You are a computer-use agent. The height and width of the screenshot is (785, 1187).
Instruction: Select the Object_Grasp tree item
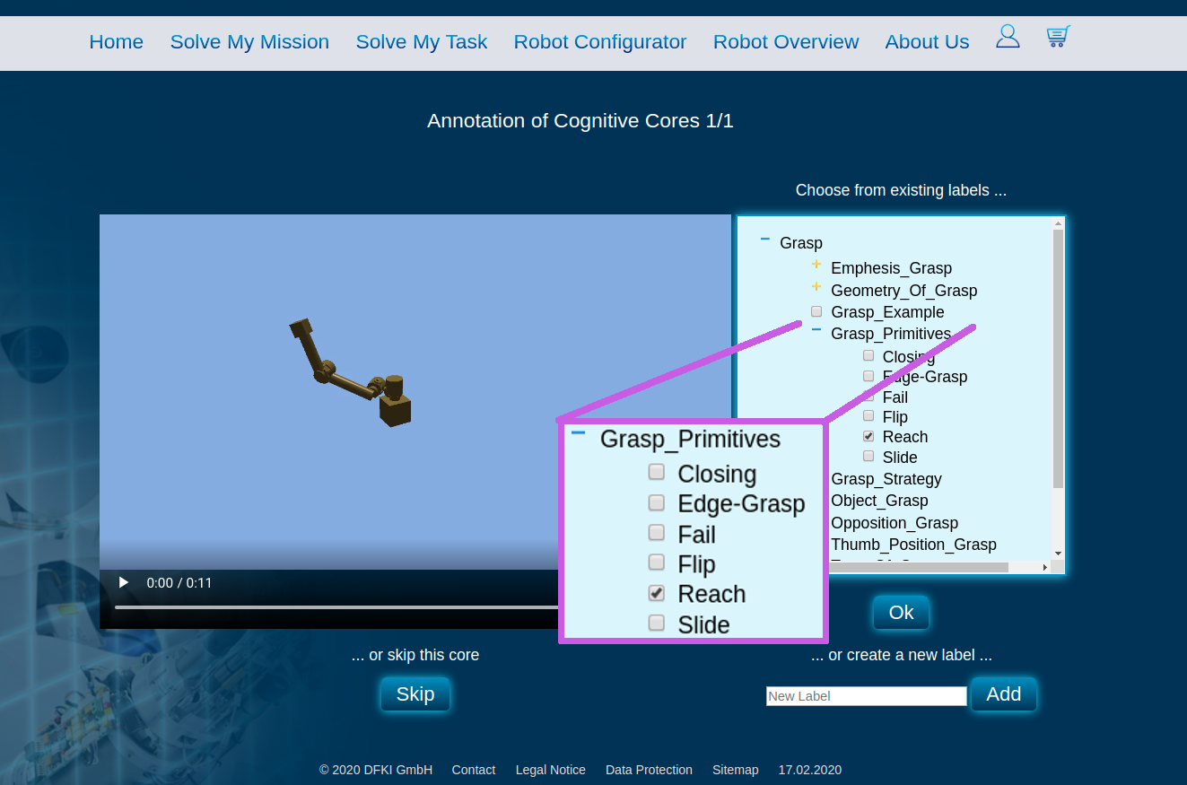point(879,501)
